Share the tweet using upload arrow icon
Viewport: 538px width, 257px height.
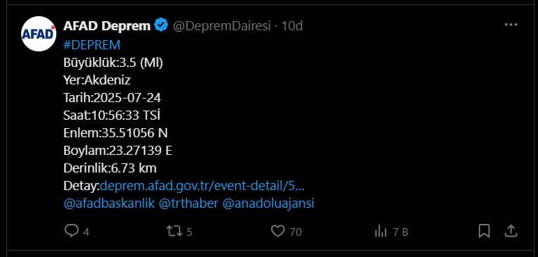[x=511, y=231]
